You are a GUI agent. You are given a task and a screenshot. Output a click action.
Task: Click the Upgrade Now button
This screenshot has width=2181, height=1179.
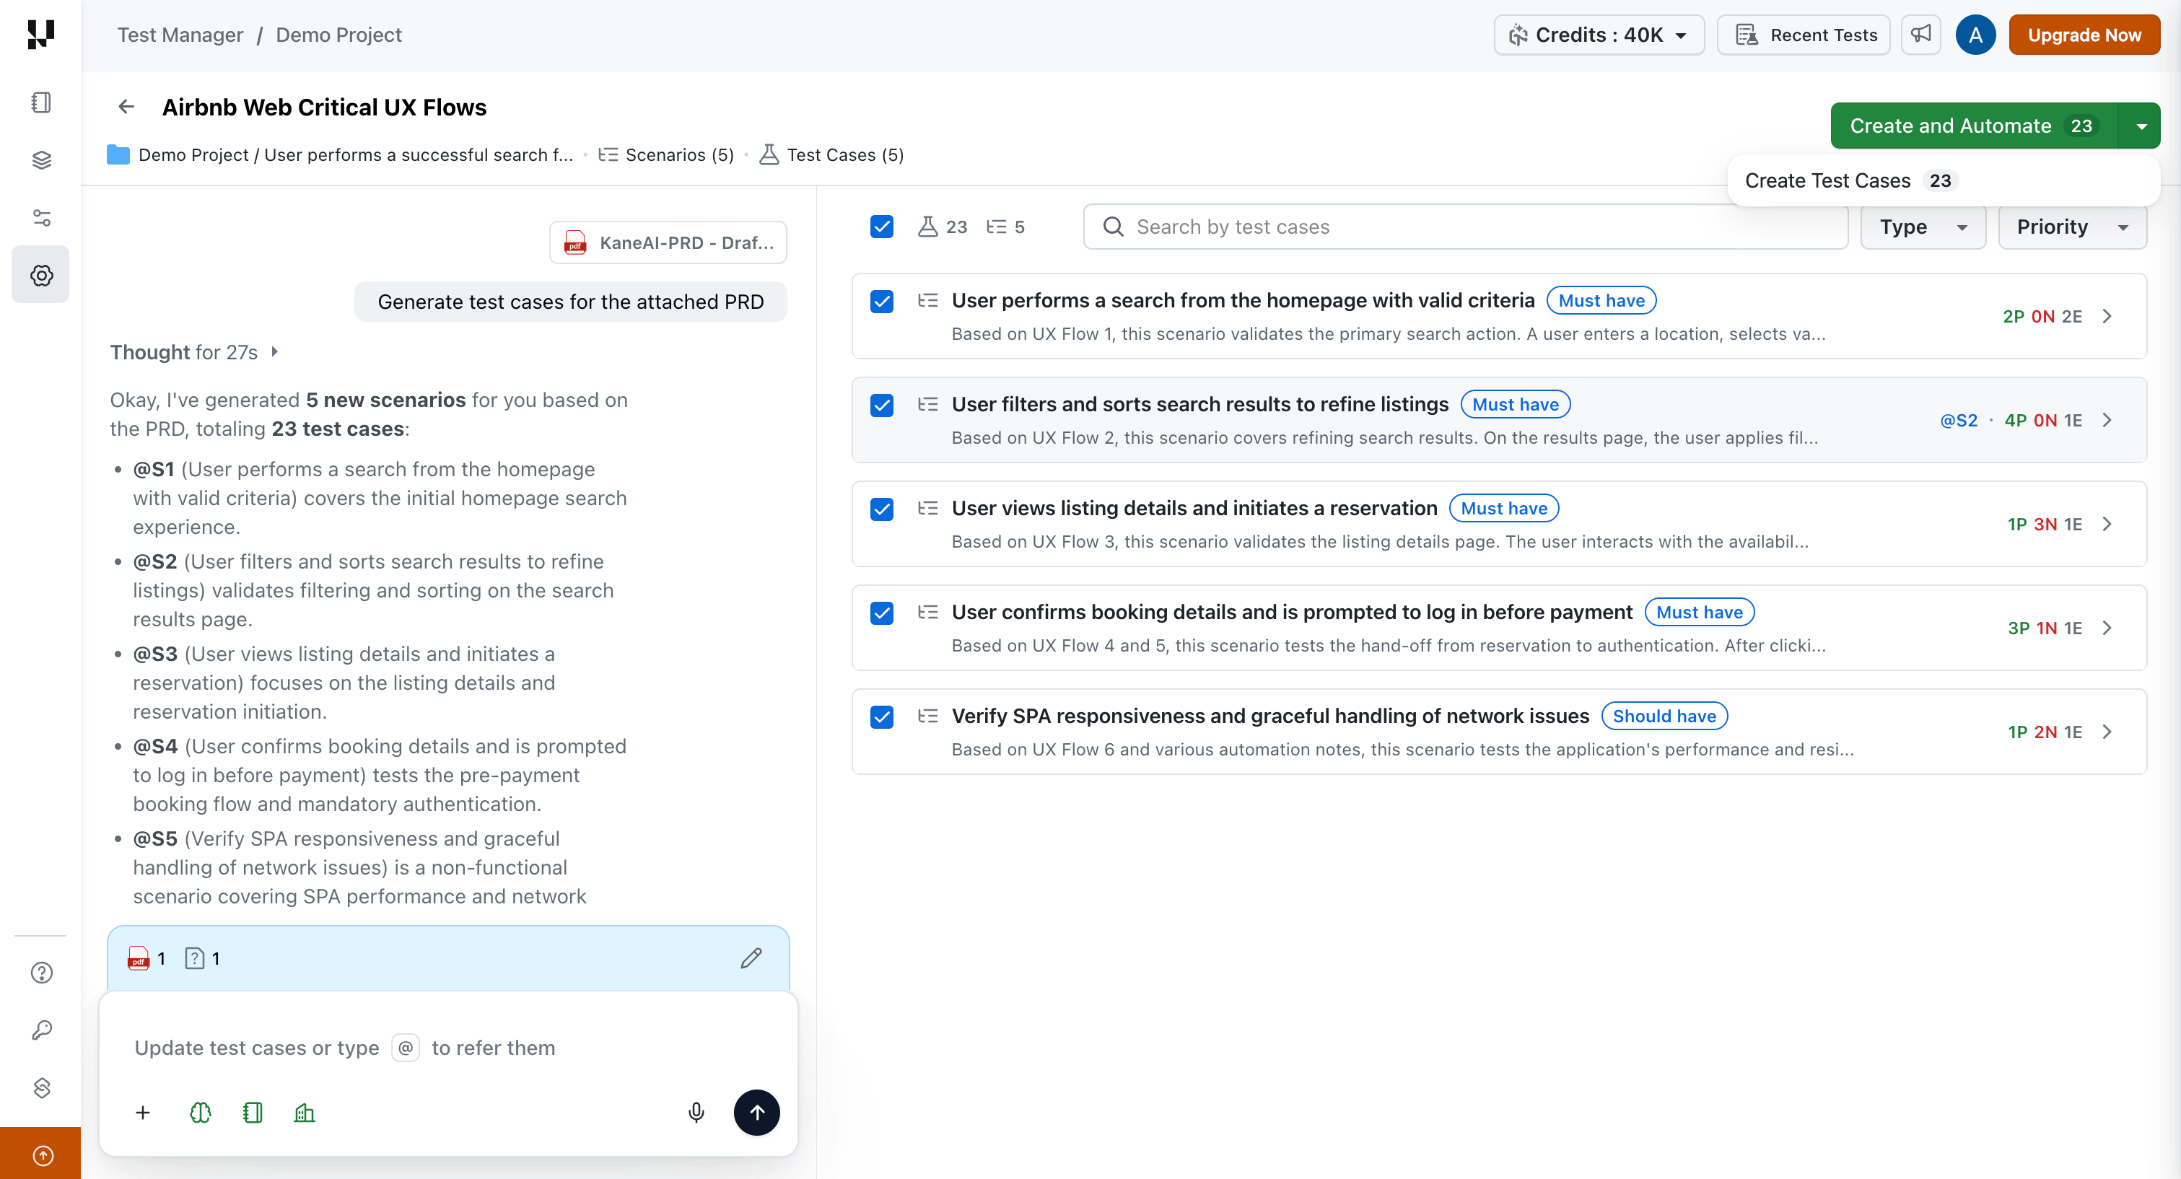2084,35
